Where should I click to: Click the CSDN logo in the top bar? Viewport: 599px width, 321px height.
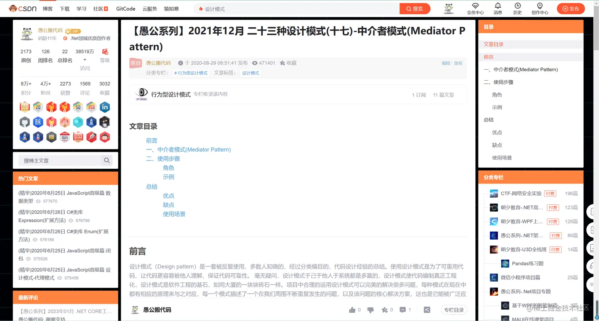click(23, 8)
